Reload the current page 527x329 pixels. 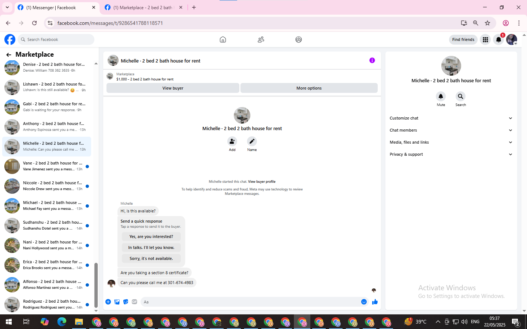(34, 23)
